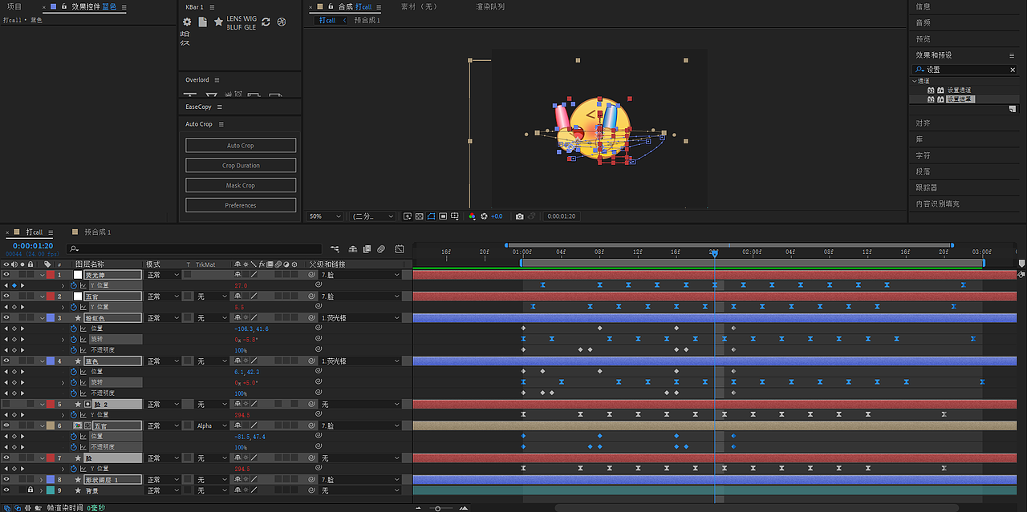Click new animation preset icon

click(x=1013, y=108)
